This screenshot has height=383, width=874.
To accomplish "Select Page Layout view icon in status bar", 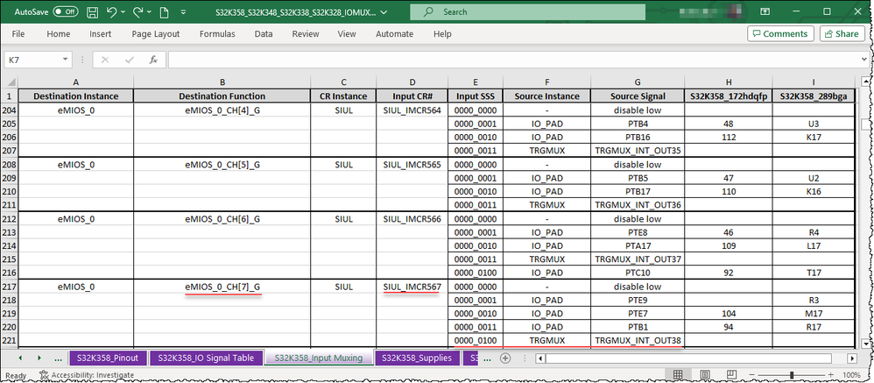I will tap(705, 374).
